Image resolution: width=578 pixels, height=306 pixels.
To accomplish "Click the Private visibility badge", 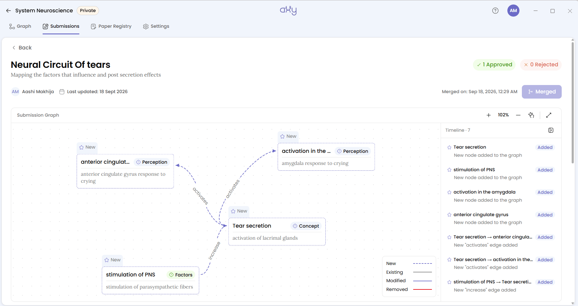I will [x=88, y=11].
